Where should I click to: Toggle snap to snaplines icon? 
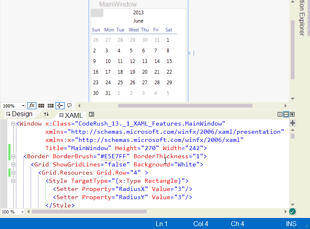coord(60,106)
